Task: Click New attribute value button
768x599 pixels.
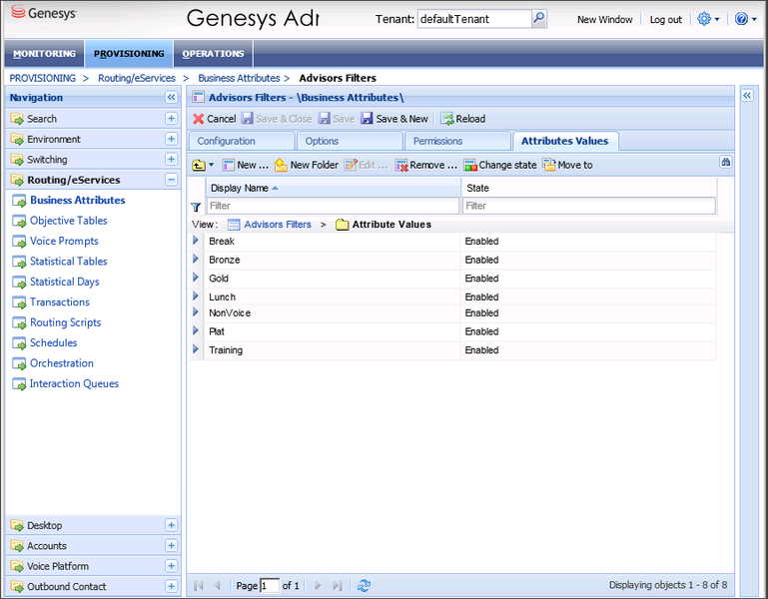Action: tap(246, 165)
